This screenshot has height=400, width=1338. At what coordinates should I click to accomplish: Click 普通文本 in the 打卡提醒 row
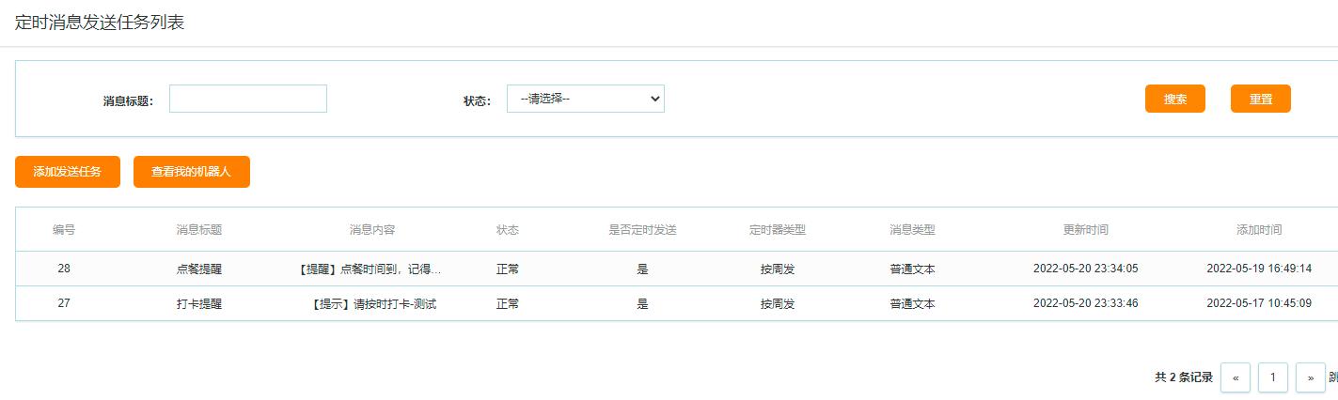click(x=913, y=304)
